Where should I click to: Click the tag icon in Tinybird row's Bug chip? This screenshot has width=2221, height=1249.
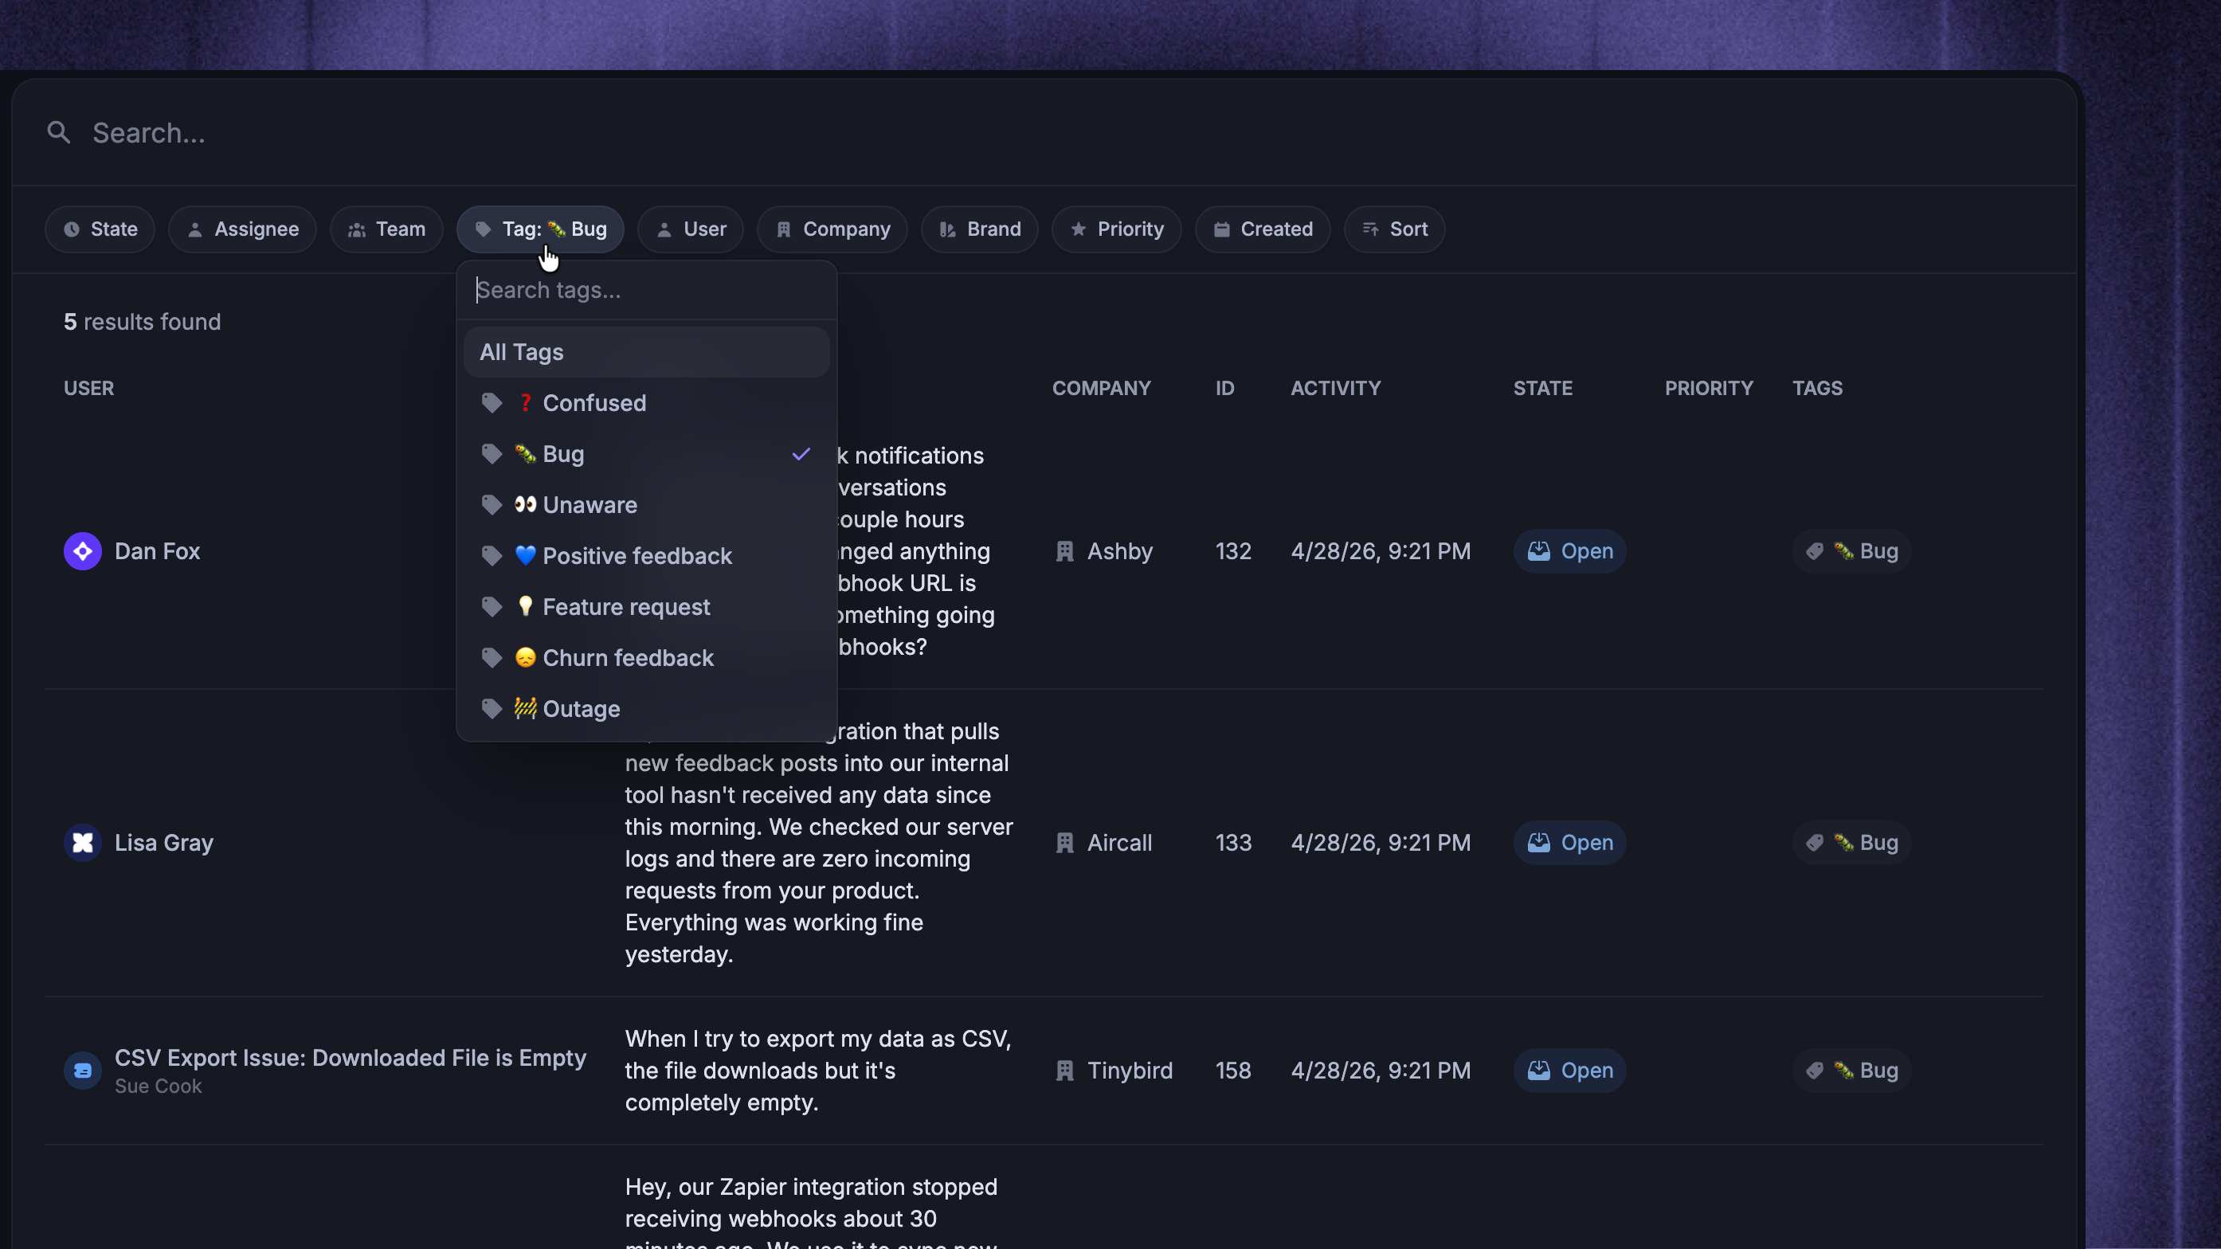pyautogui.click(x=1815, y=1071)
